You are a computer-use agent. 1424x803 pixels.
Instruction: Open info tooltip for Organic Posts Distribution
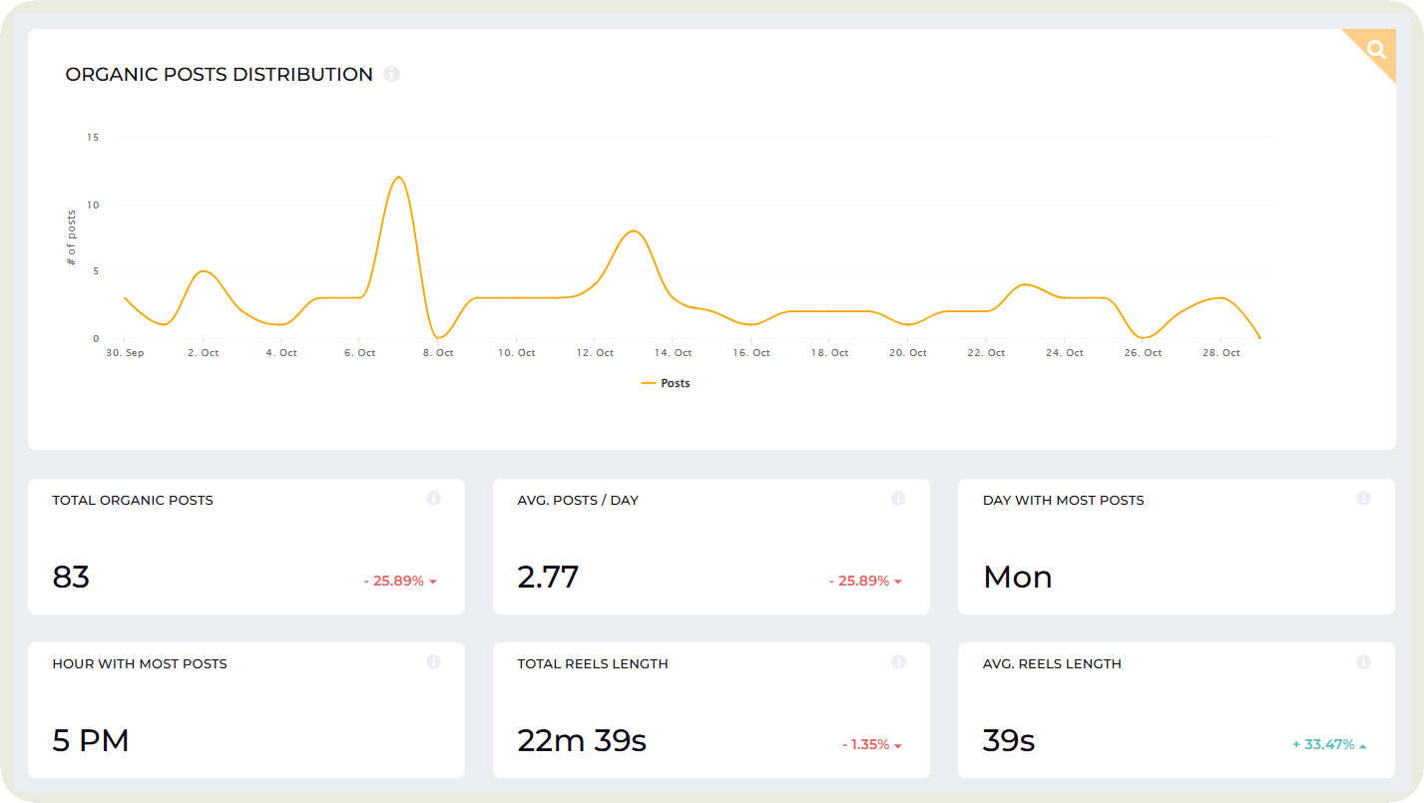point(391,74)
